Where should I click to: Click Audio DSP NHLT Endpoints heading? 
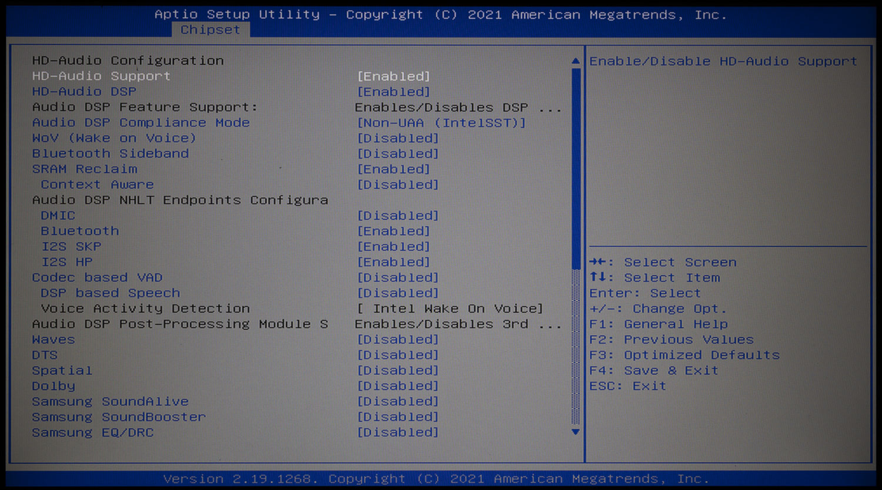[180, 200]
